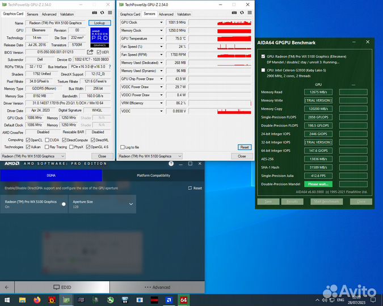Click Reset in the AMD Software DGMA page
This screenshot has height=306, width=383.
point(195,188)
